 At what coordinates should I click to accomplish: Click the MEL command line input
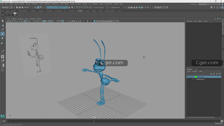(x=50, y=121)
